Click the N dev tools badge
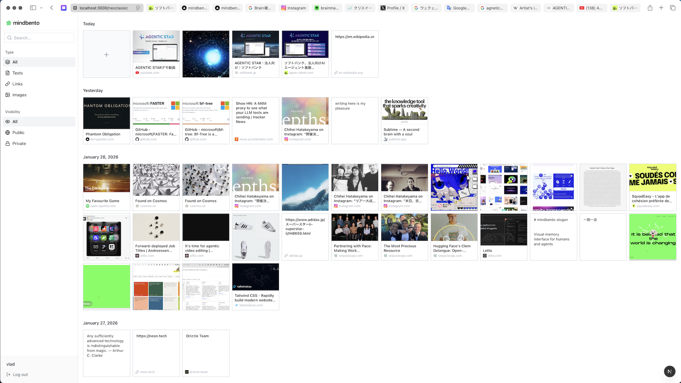The image size is (681, 383). tap(669, 371)
